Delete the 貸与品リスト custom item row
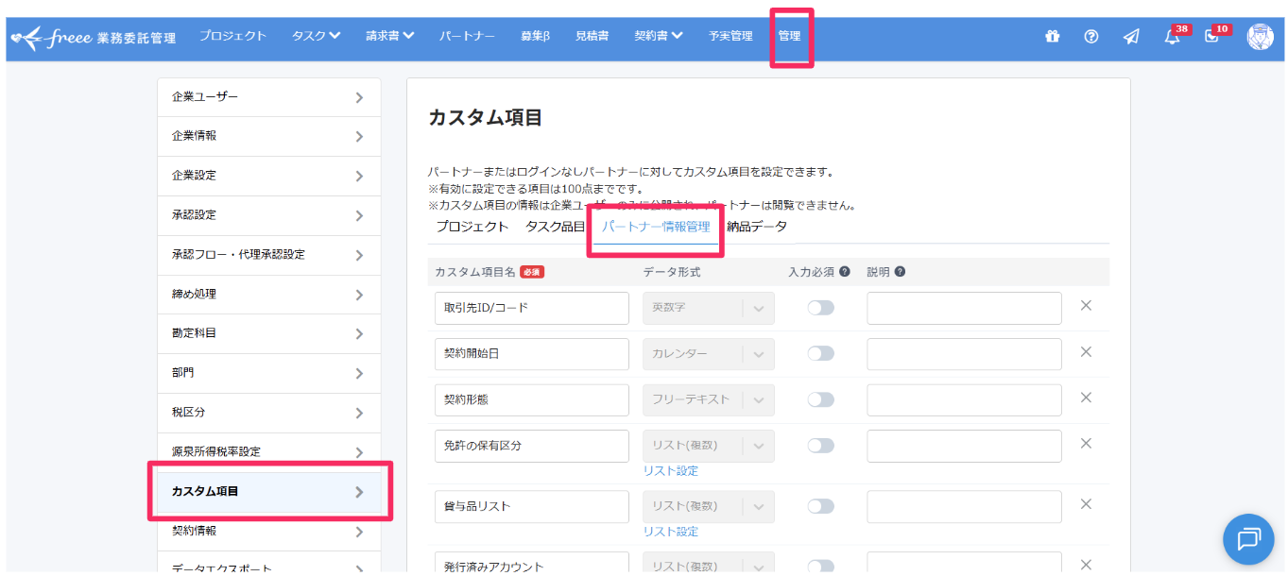Screen dimensions: 1288x576 coord(1086,504)
